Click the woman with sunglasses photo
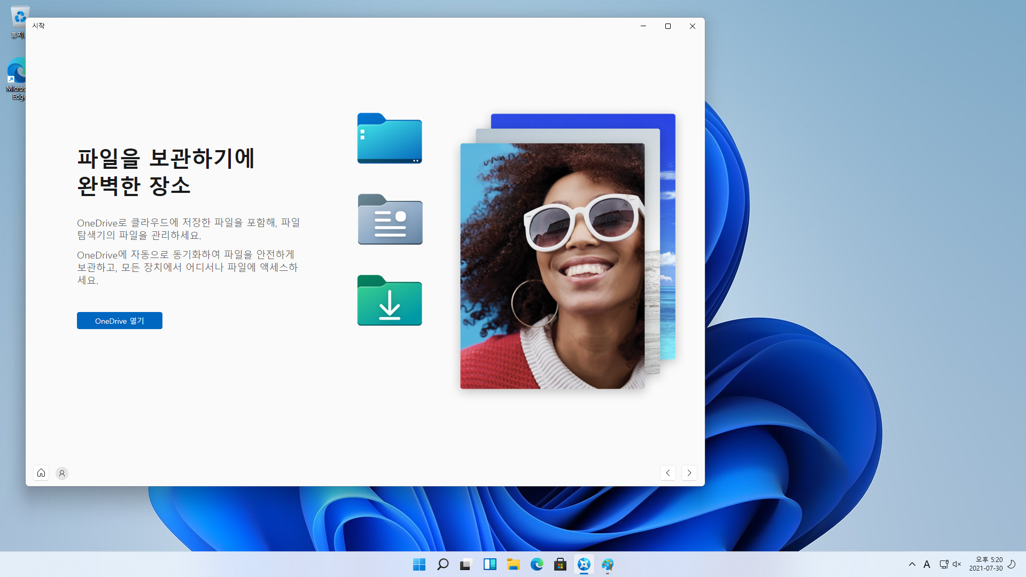Viewport: 1026px width, 577px height. point(553,266)
